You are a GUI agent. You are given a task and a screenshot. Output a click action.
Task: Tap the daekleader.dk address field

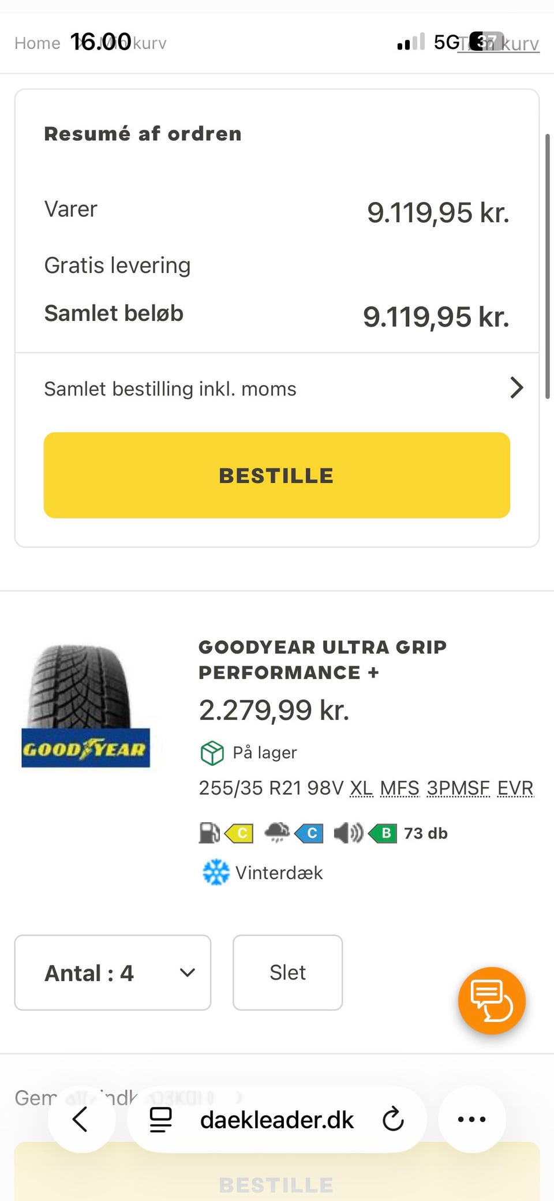(277, 1120)
